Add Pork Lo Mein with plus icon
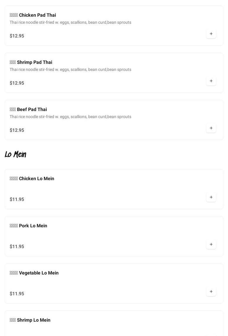Viewport: 228px width, 336px height. click(x=211, y=244)
